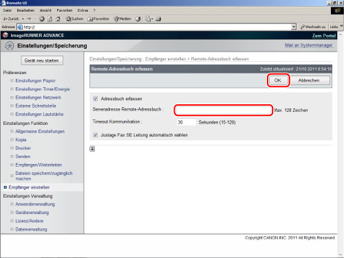Viewport: 344px width, 258px height.
Task: Open Mail an Systemmanager link
Action: click(309, 45)
